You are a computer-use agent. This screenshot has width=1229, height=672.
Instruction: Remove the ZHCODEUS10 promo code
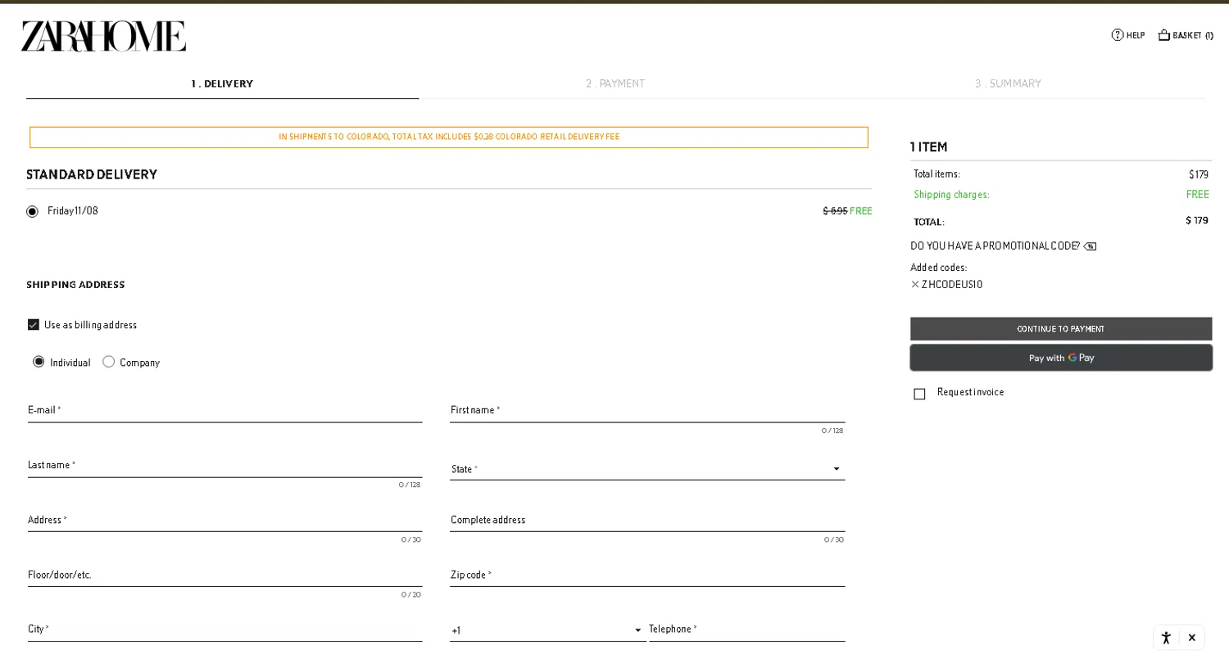pos(915,285)
